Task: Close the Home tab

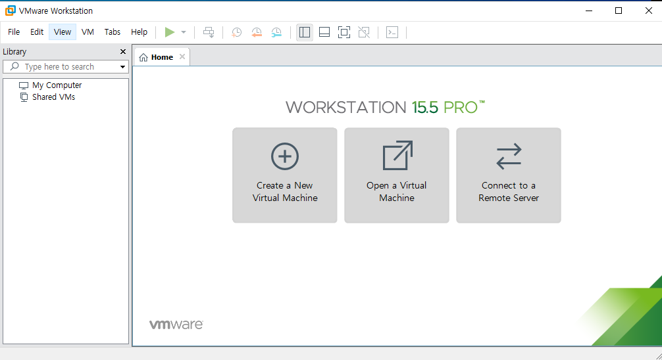Action: (x=182, y=56)
